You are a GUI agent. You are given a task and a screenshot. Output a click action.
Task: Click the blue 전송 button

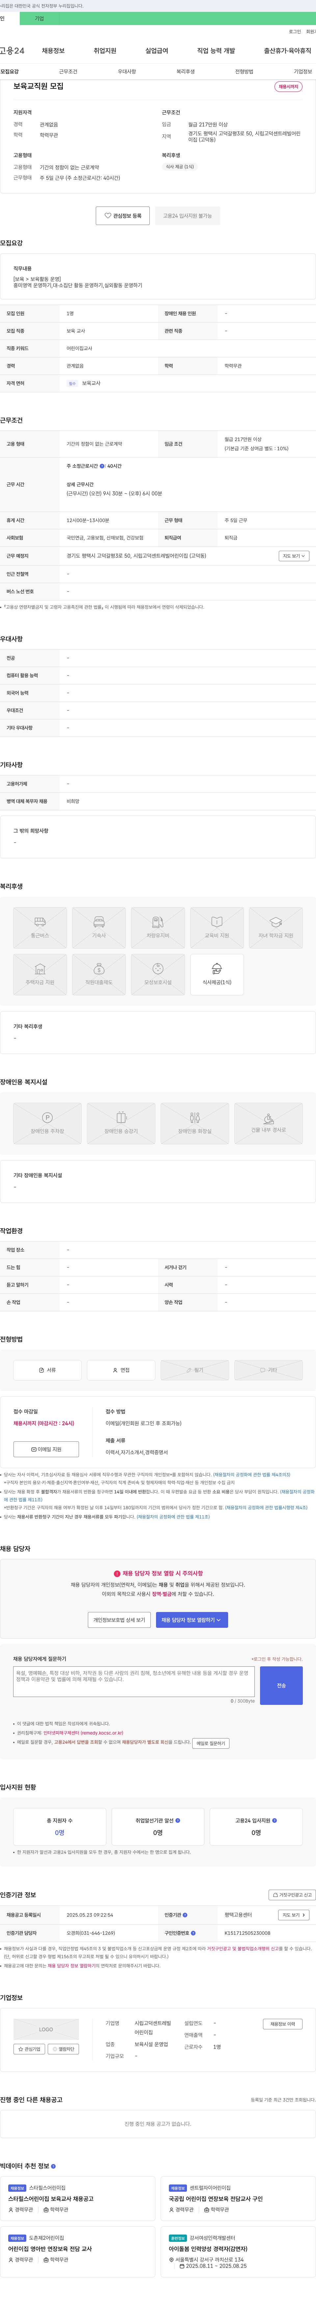[x=281, y=1685]
